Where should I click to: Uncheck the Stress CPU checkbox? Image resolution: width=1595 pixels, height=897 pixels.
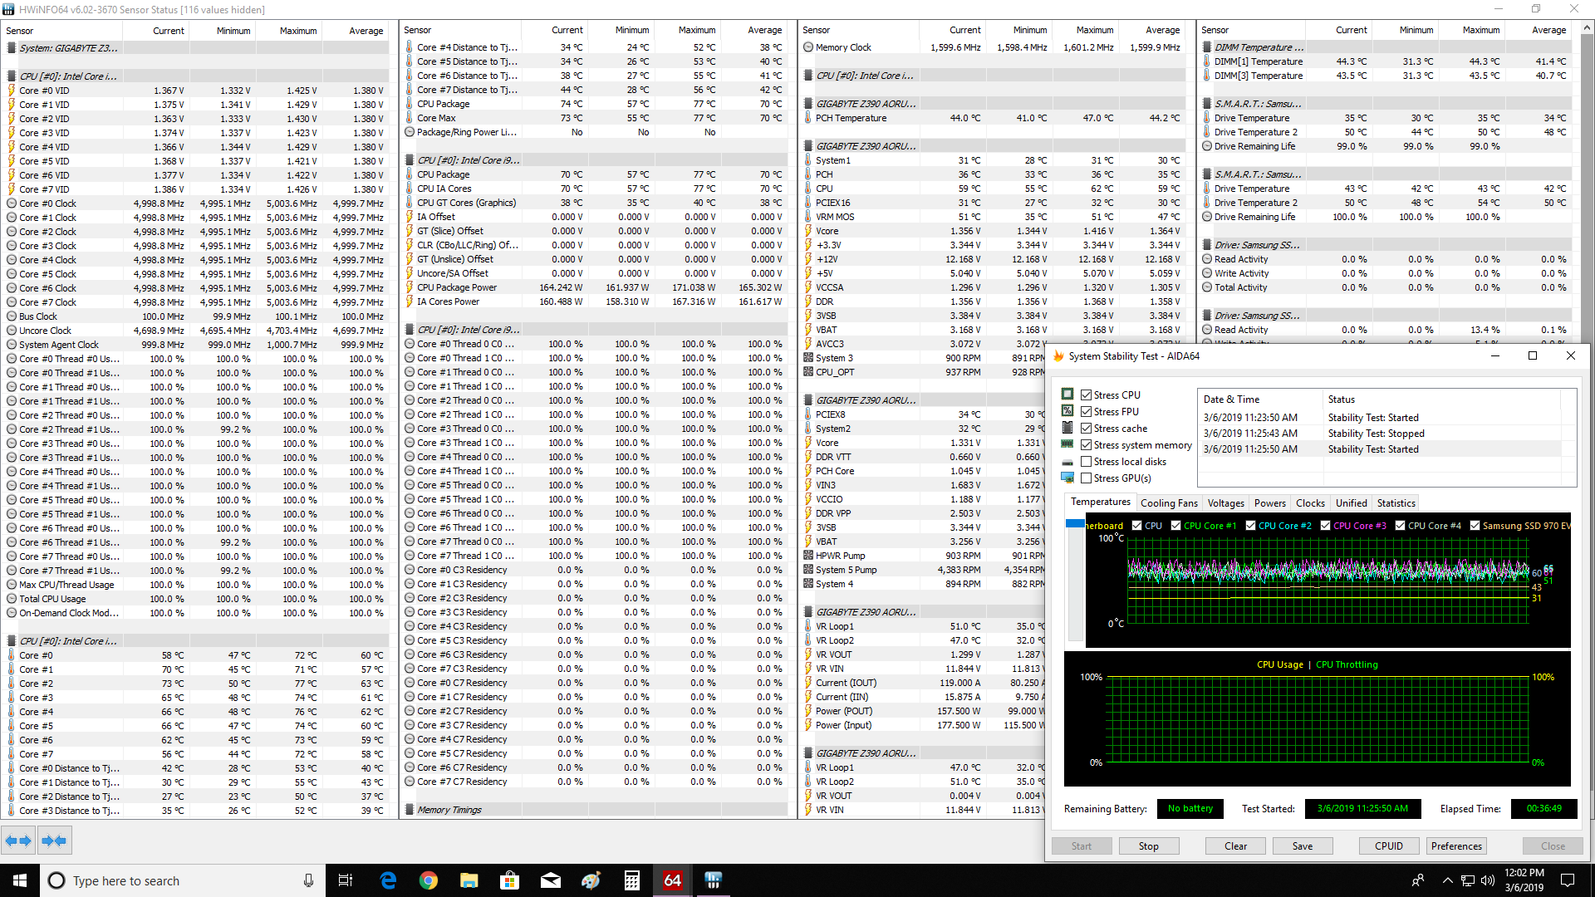click(x=1086, y=395)
